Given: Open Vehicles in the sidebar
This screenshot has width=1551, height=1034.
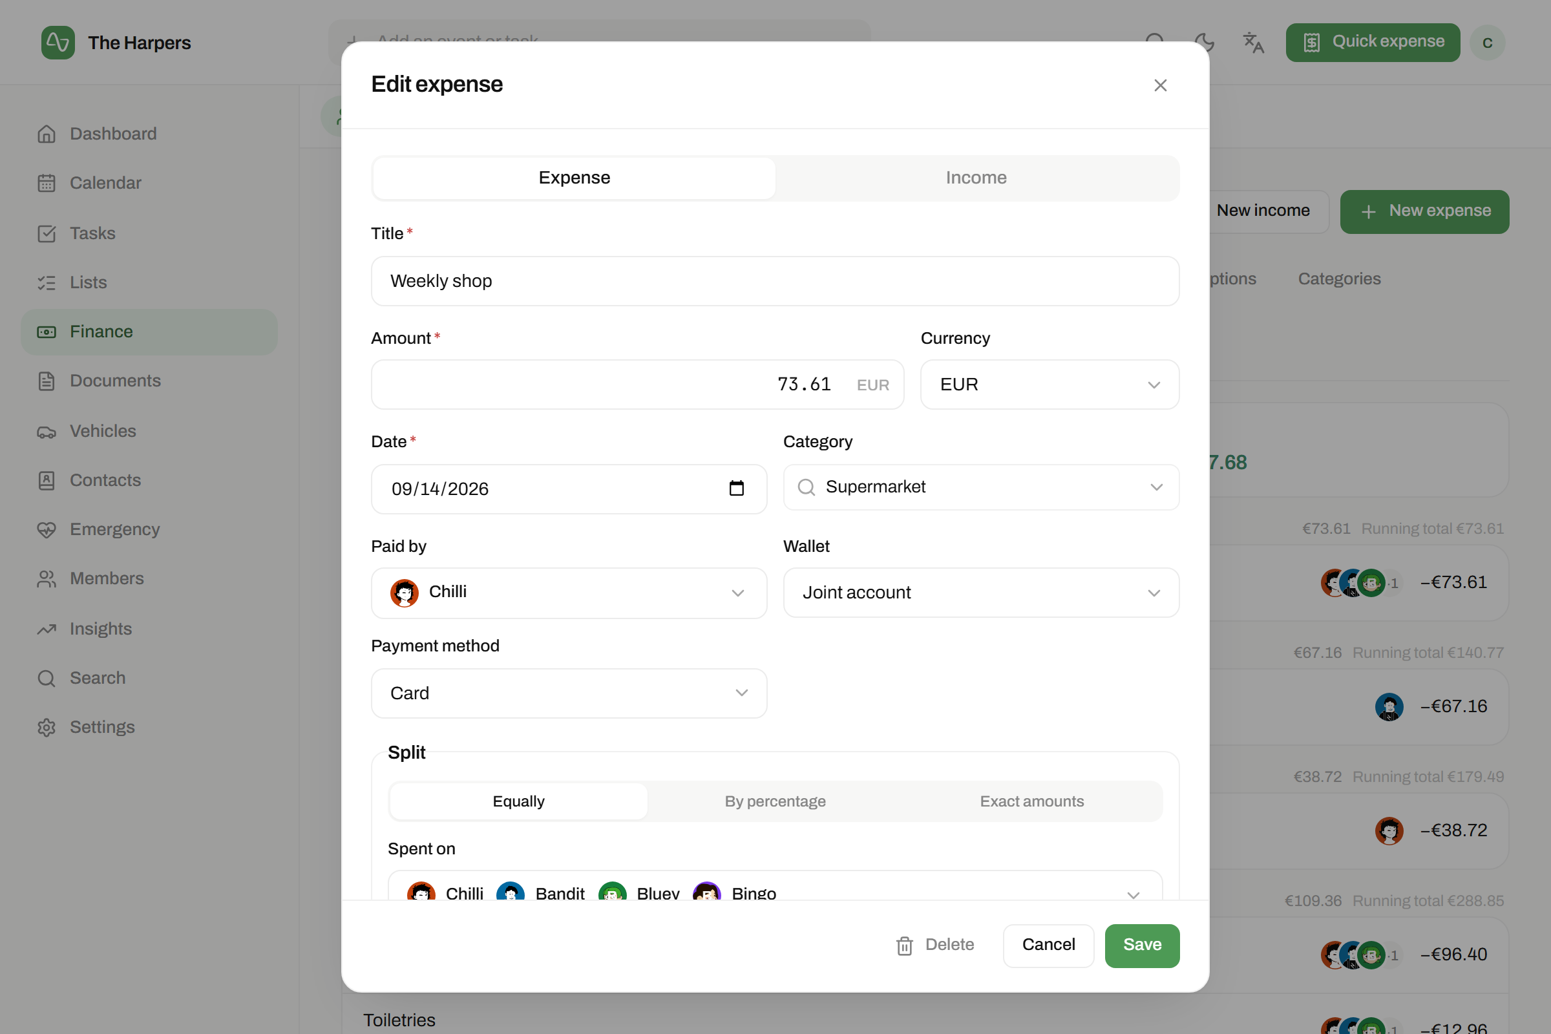Looking at the screenshot, I should coord(149,430).
